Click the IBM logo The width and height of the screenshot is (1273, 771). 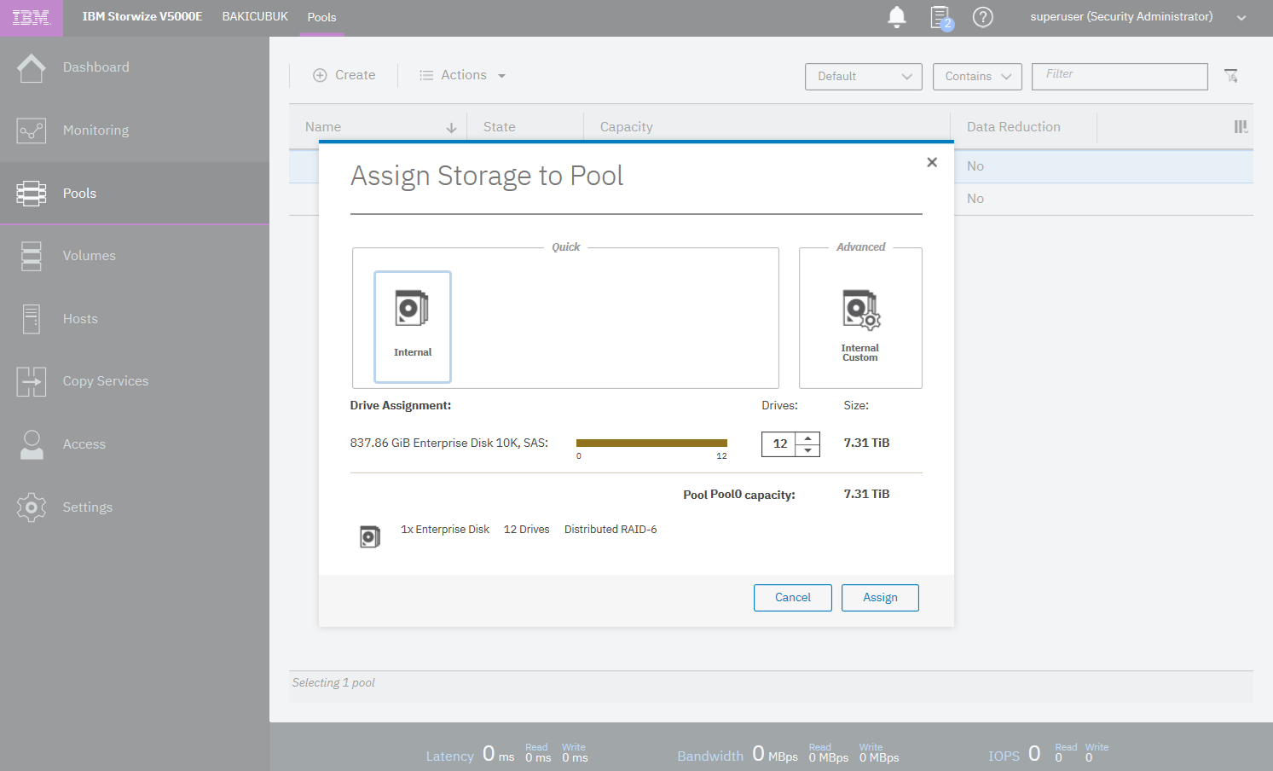[x=32, y=18]
